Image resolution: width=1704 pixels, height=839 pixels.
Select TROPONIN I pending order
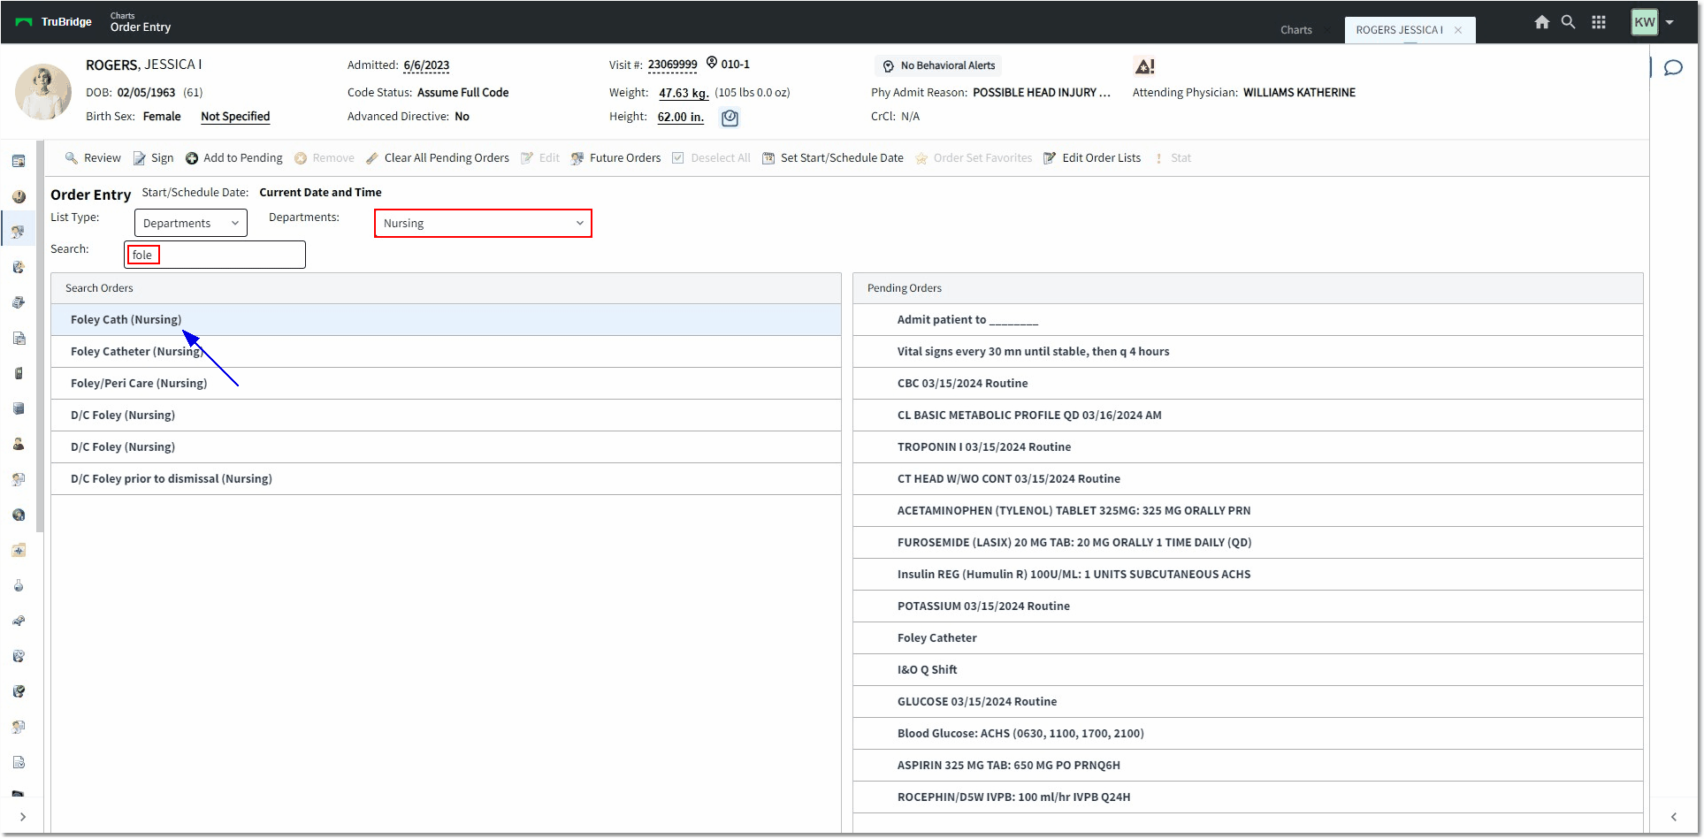pyautogui.click(x=1248, y=447)
